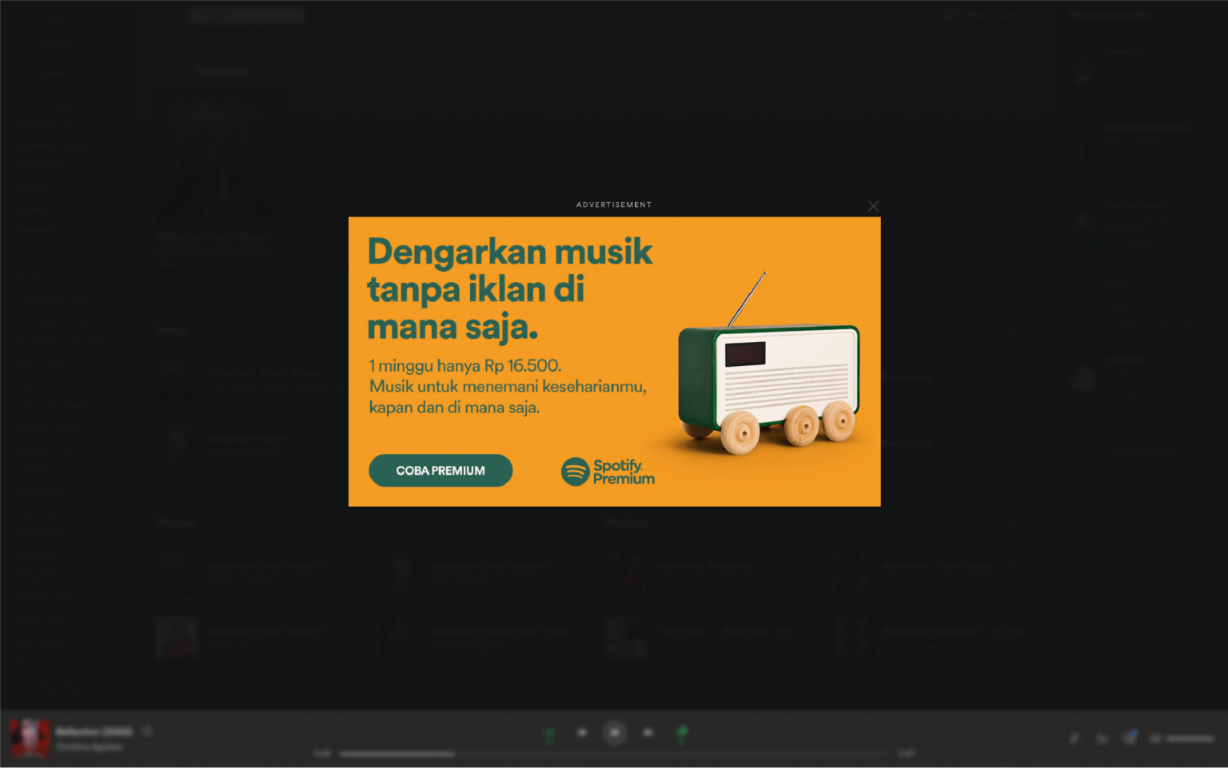Click the '1 minggu hanya Rp 16.500.' text

465,366
